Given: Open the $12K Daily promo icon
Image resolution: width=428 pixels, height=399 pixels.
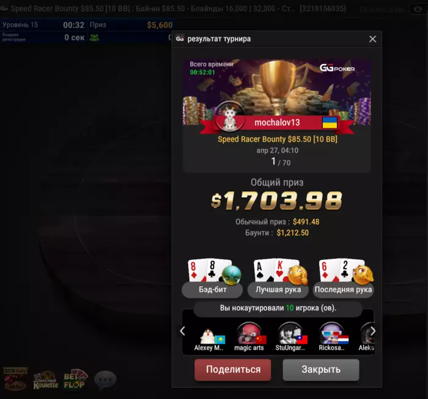Looking at the screenshot, I should pyautogui.click(x=15, y=379).
